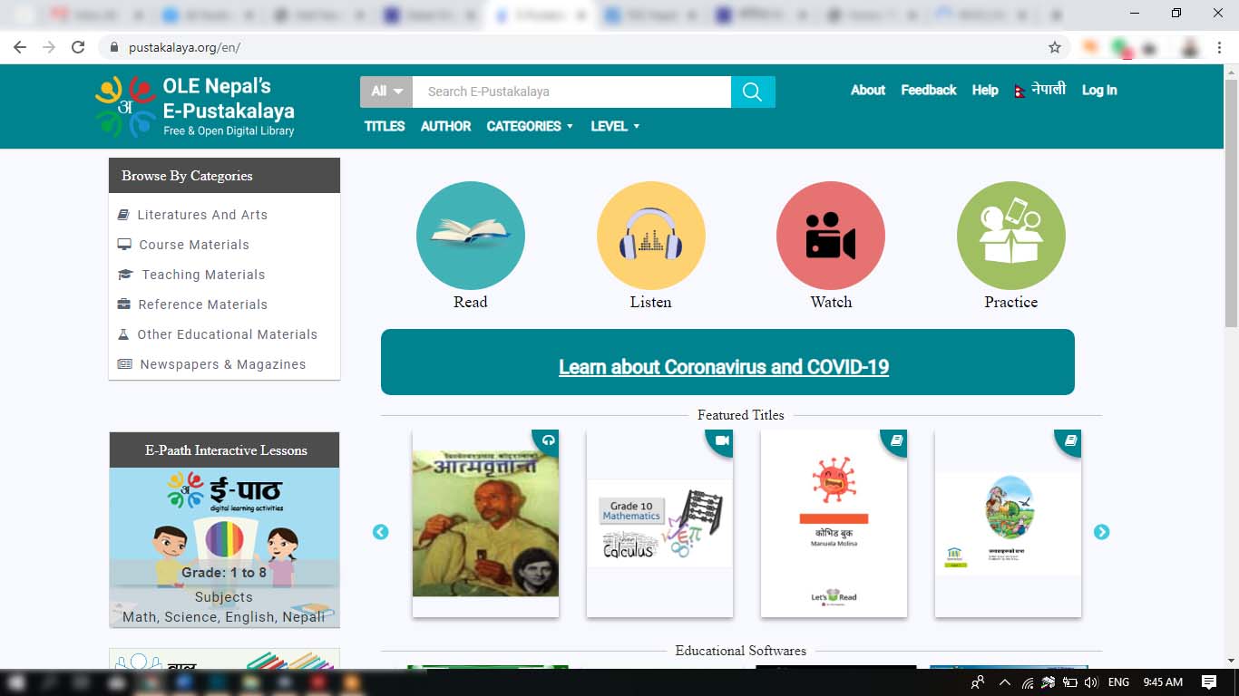Open the fourth featured book with globe illustration
1239x696 pixels.
pos(1008,524)
